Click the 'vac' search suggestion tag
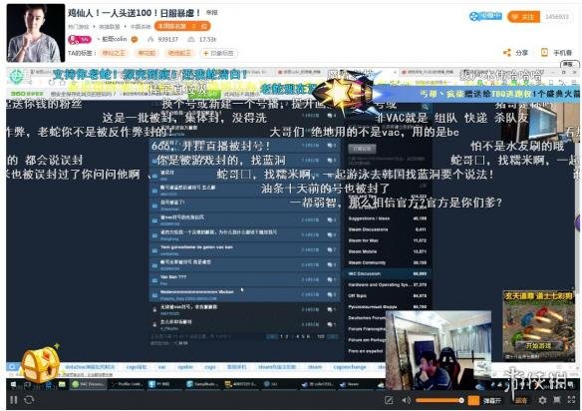This screenshot has height=411, width=582. coord(161,367)
